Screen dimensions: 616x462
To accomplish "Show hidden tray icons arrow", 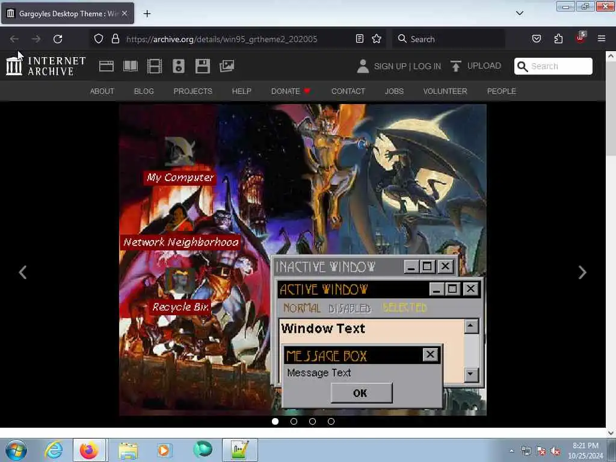I will [x=511, y=451].
